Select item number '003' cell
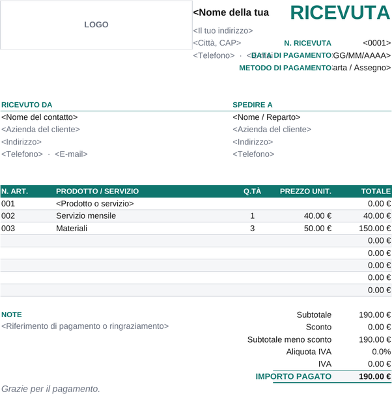This screenshot has width=392, height=394. pos(8,229)
